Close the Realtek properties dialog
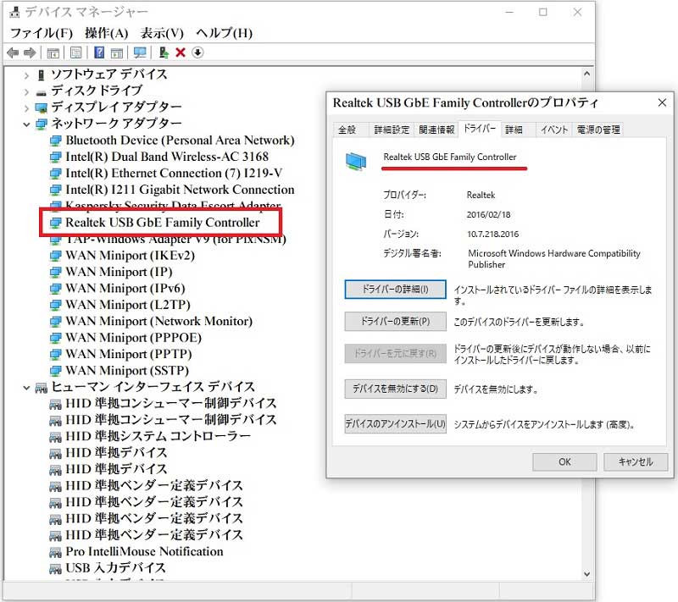 [662, 102]
